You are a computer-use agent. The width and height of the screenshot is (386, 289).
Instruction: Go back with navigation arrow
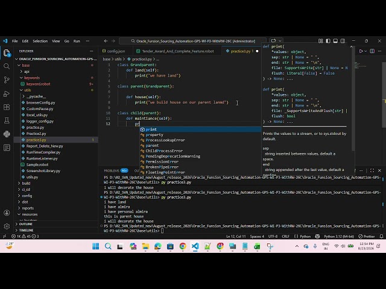pos(106,41)
